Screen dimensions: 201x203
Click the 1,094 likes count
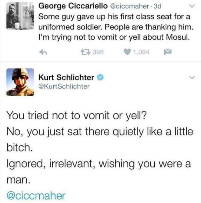[x=141, y=52]
